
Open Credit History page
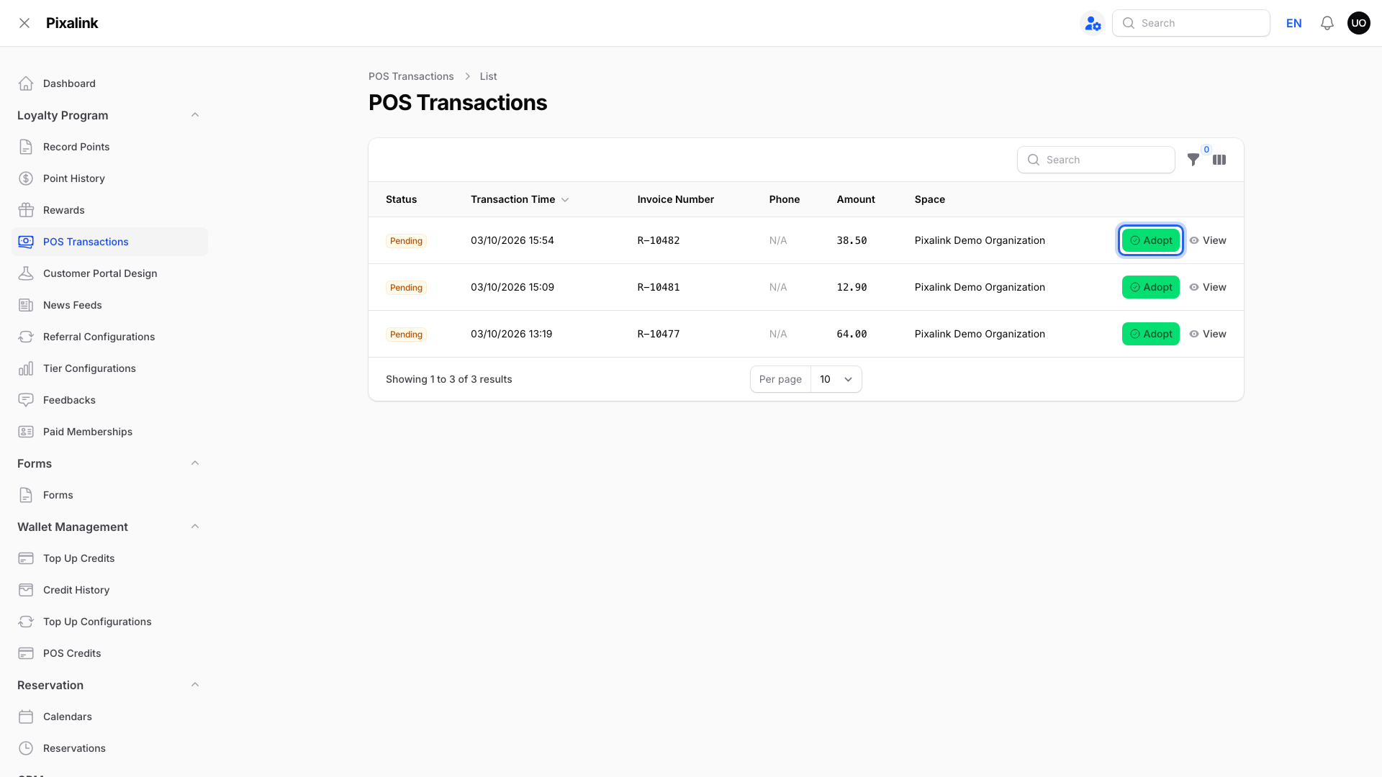click(x=109, y=590)
